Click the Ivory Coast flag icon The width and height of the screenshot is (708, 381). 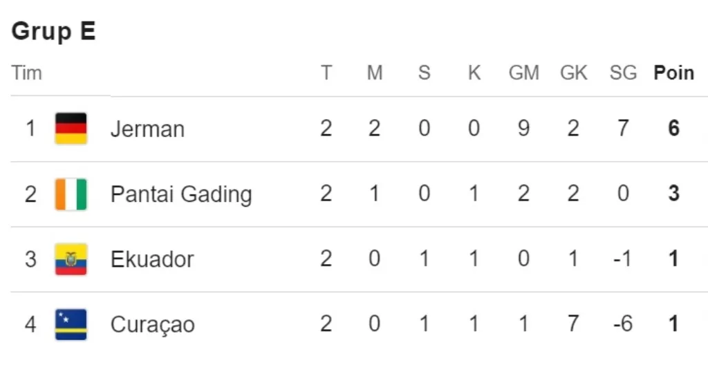[x=71, y=194]
